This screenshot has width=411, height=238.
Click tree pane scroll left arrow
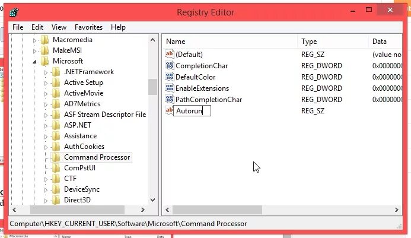point(14,210)
